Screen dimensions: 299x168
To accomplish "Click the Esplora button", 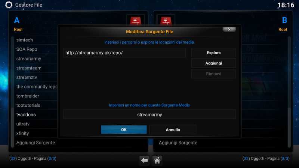I will click(213, 53).
